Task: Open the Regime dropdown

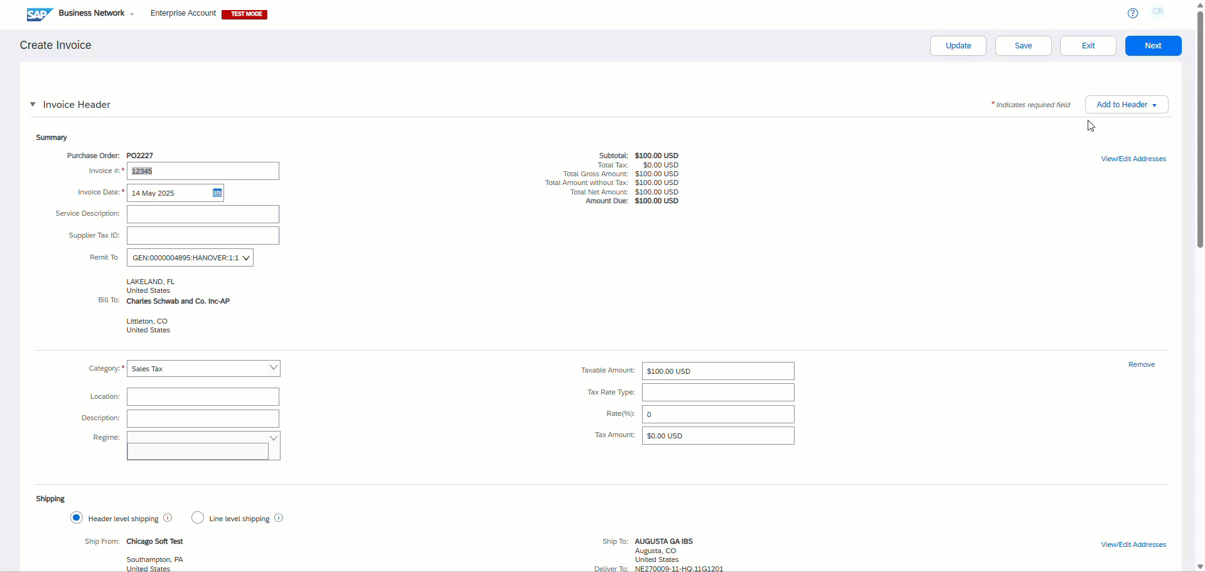Action: 273,438
